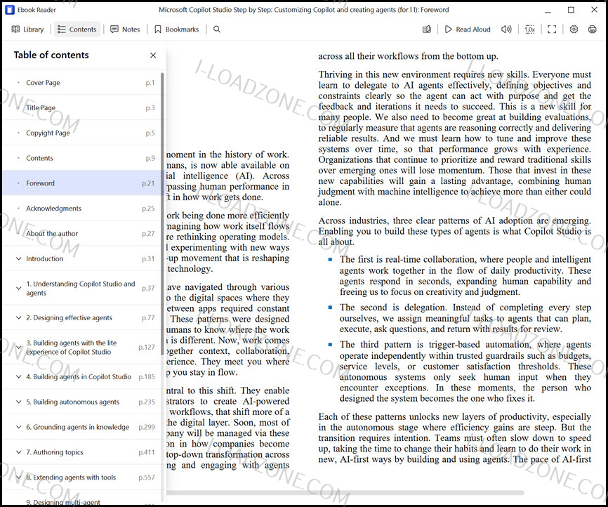Open '1. Understanding Copilot Studio and agents'
Viewport: 608px width, 507px height.
click(x=81, y=288)
